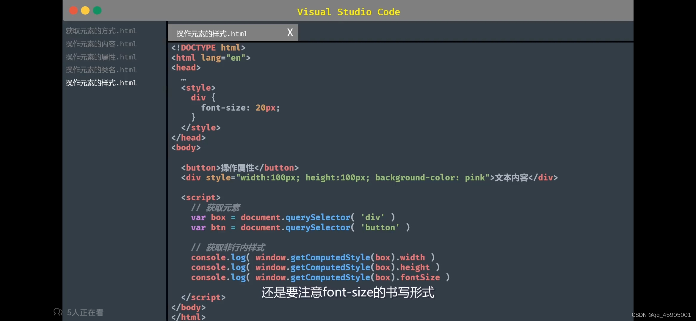Click the 5人正在看 viewer count
The height and width of the screenshot is (321, 696).
tap(85, 312)
